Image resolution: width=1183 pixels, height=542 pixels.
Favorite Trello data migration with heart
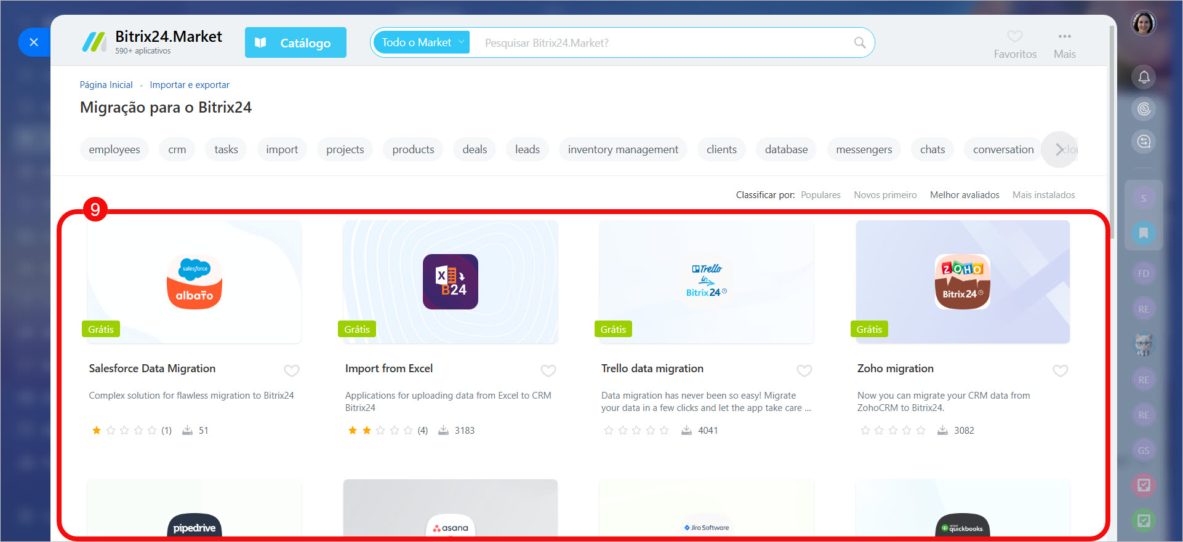pos(804,370)
